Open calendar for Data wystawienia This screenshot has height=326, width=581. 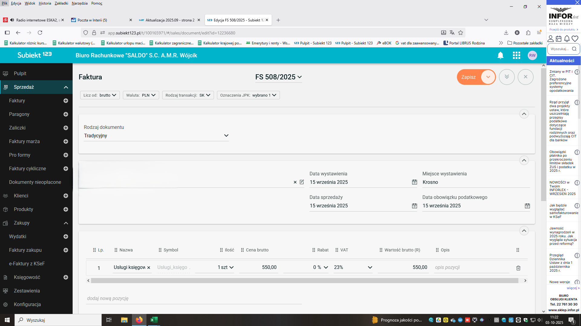tap(414, 182)
